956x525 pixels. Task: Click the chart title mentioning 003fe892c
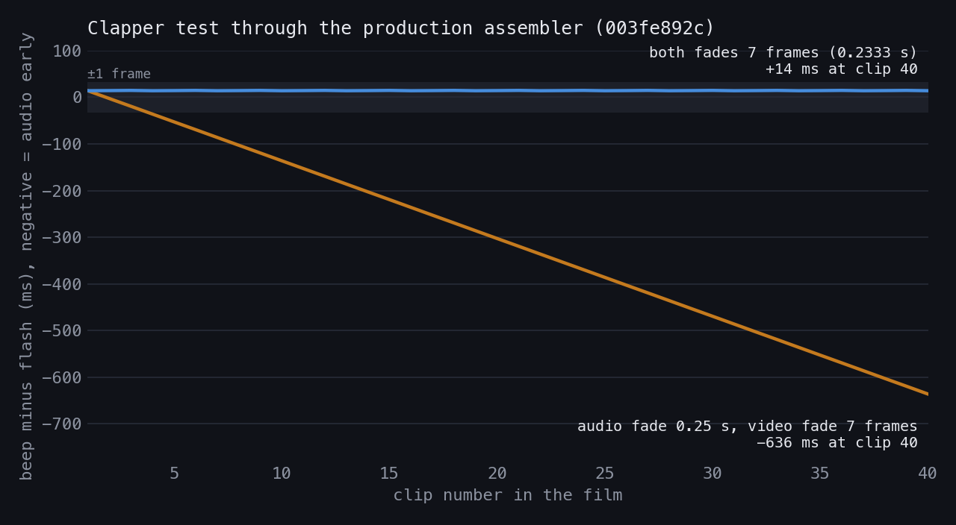point(401,28)
